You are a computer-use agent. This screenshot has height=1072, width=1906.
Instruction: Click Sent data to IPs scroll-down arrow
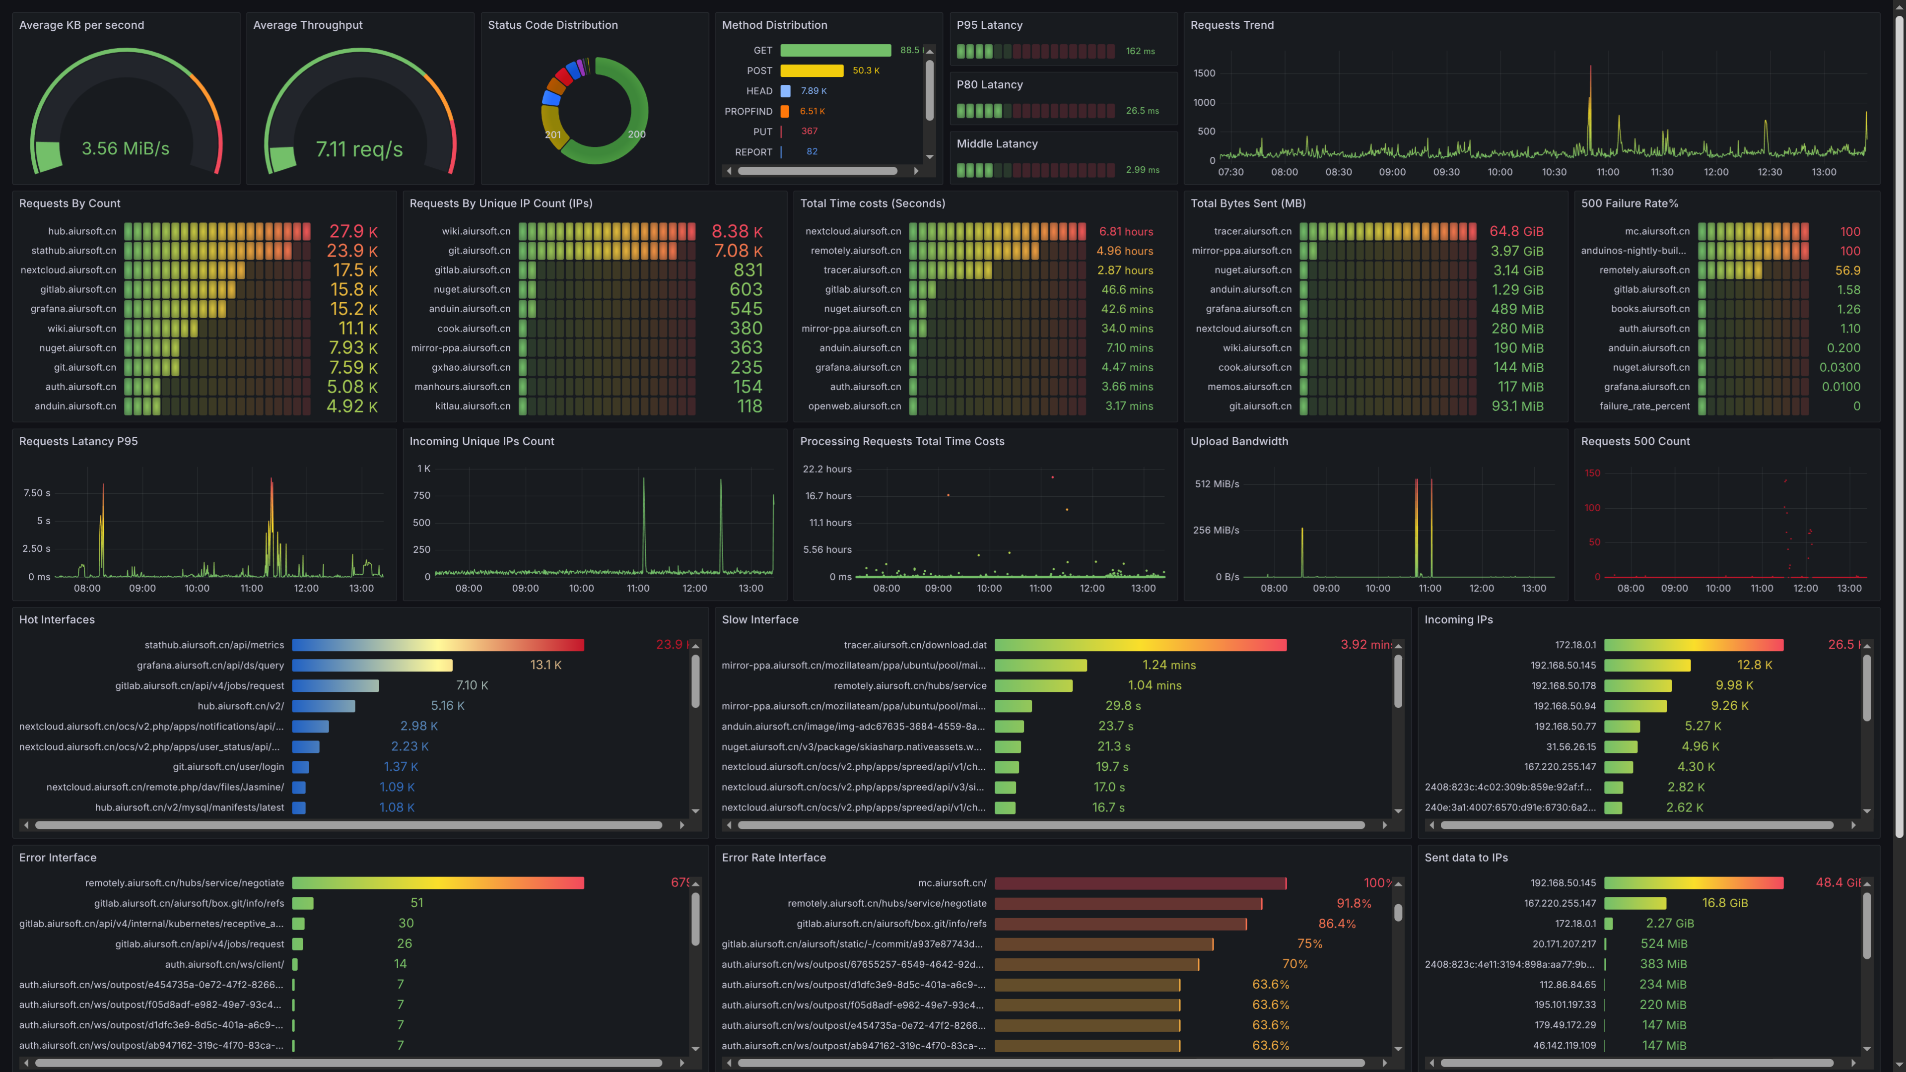click(1866, 1049)
